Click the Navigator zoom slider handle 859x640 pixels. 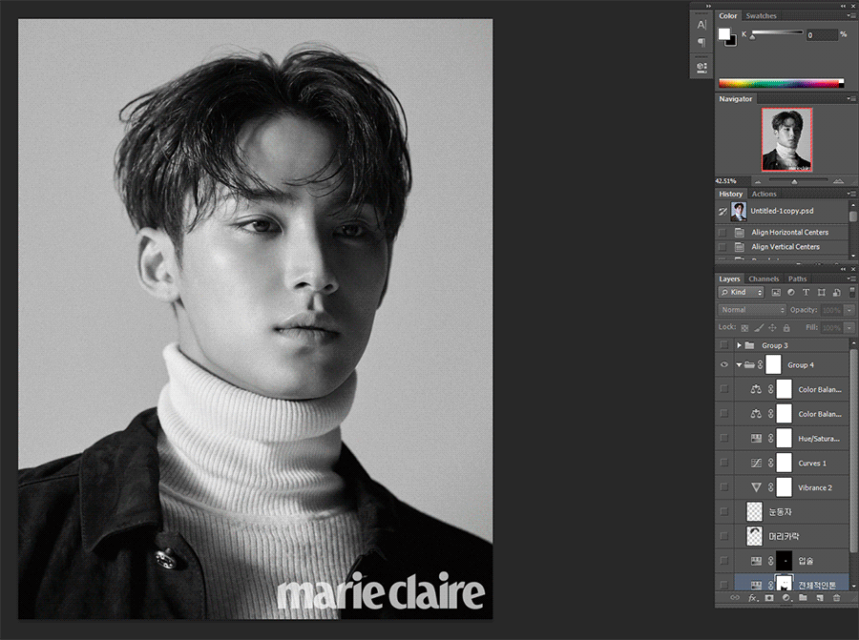pos(794,182)
